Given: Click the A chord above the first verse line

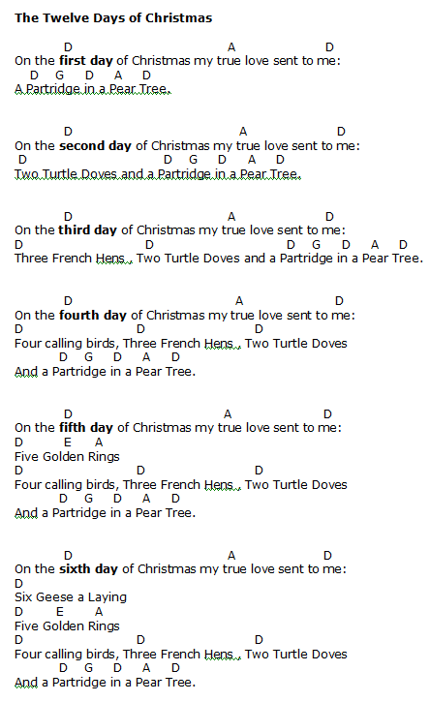Looking at the screenshot, I should 231,47.
